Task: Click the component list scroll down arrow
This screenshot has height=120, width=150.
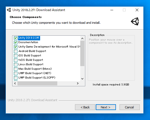Action: pyautogui.click(x=82, y=79)
